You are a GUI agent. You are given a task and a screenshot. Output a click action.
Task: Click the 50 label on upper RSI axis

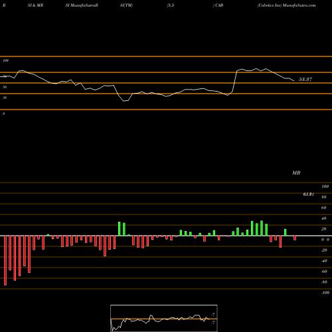pos(5,87)
